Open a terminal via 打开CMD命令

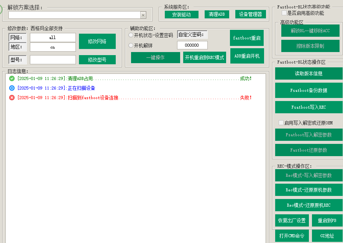point(292,236)
